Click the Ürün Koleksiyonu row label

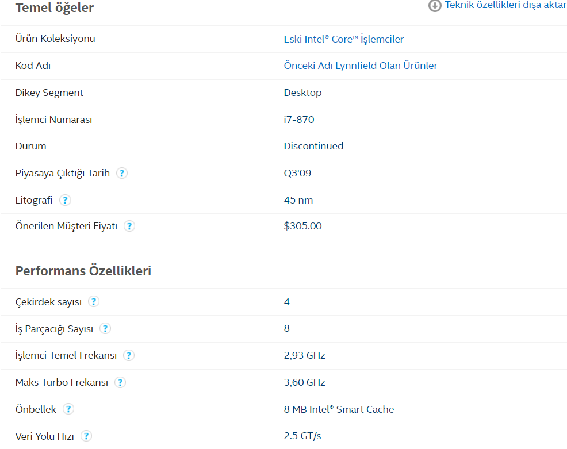click(x=55, y=39)
